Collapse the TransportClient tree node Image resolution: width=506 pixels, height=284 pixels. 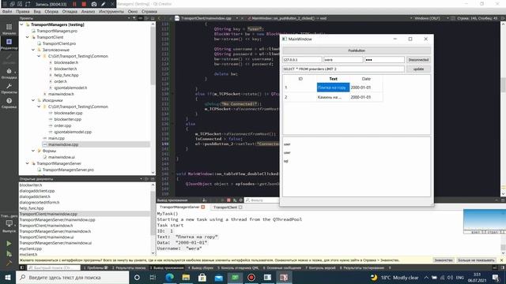point(28,37)
